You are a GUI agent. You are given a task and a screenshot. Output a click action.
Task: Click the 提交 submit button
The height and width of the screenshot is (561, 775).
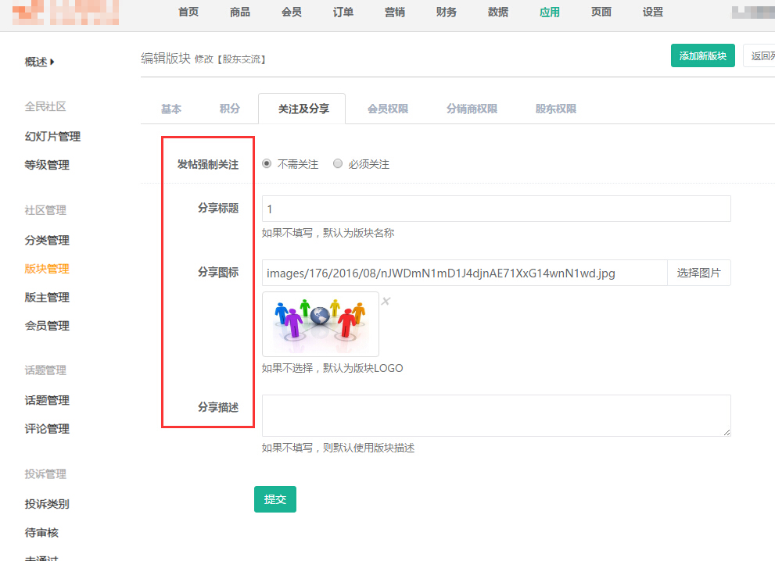[275, 499]
